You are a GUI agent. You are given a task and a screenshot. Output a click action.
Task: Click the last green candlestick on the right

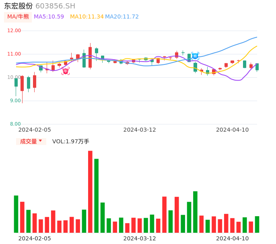click(257, 67)
